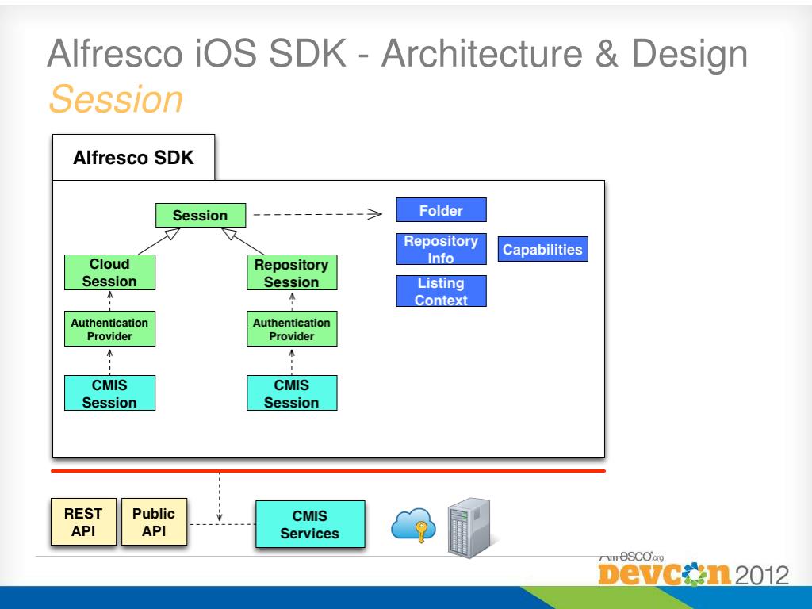The width and height of the screenshot is (812, 609).
Task: Click the CMIS Services box
Action: 310,524
